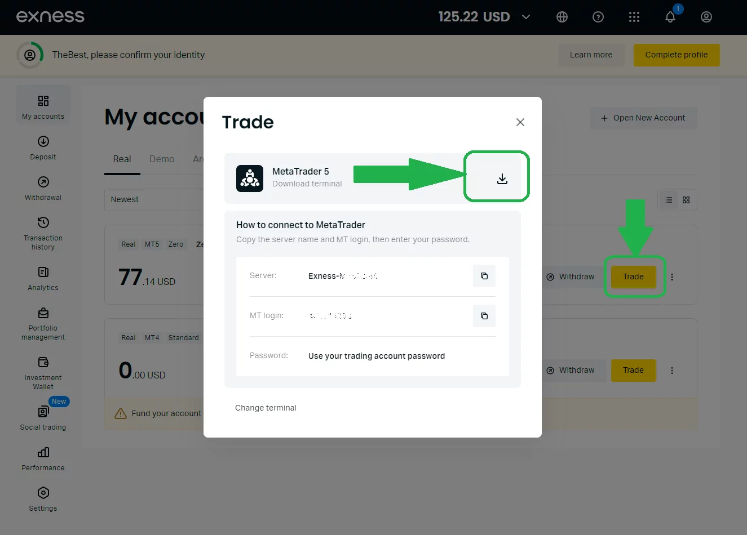Open Deposit in the sidebar
This screenshot has width=747, height=535.
(x=43, y=148)
